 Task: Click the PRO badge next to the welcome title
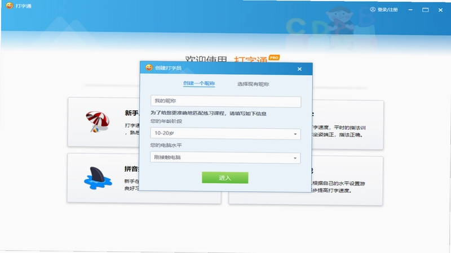click(274, 58)
